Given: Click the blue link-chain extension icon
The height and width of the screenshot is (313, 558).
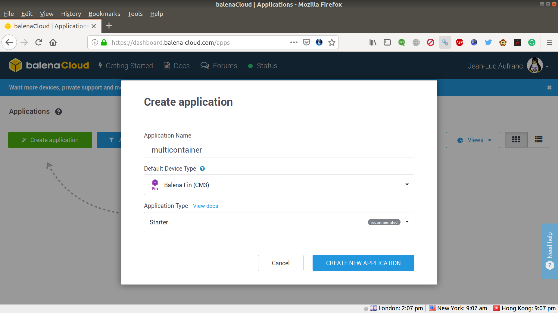Looking at the screenshot, I should coord(445,42).
